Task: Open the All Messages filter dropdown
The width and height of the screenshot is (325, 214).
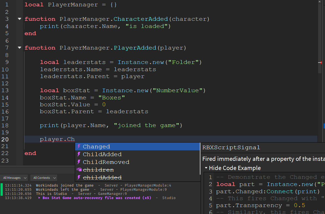Action: [x=14, y=178]
